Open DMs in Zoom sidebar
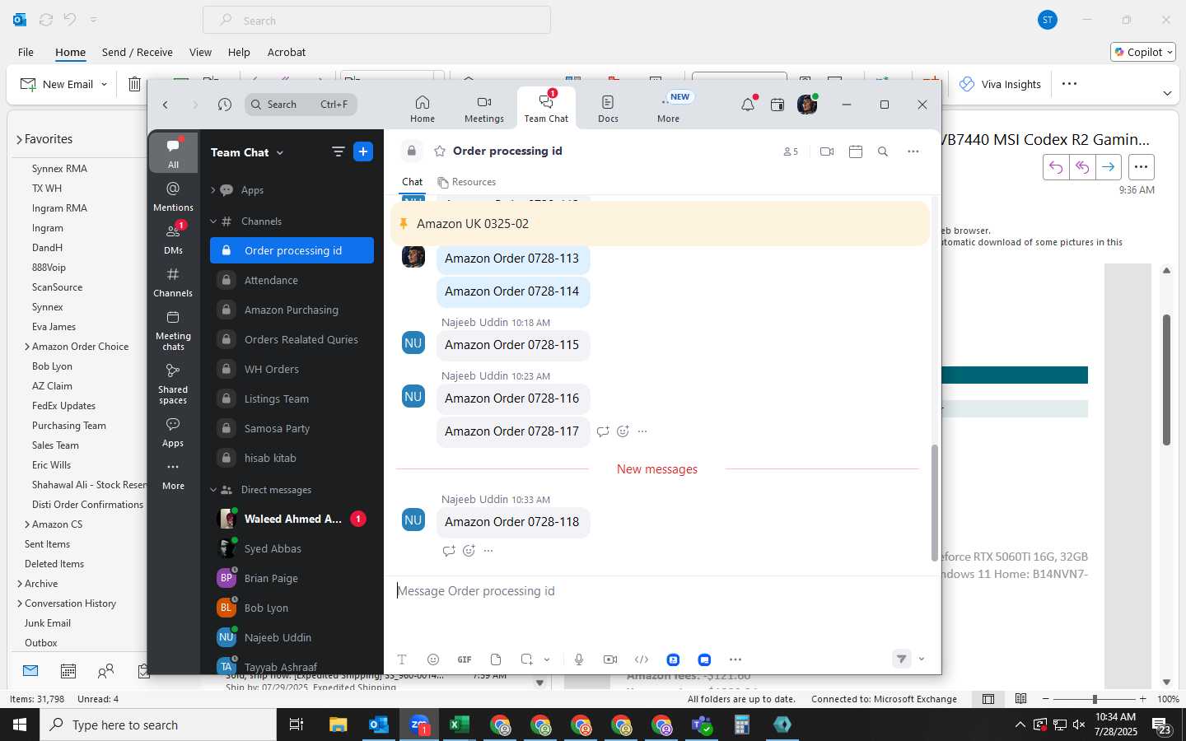The width and height of the screenshot is (1186, 741). [x=173, y=239]
